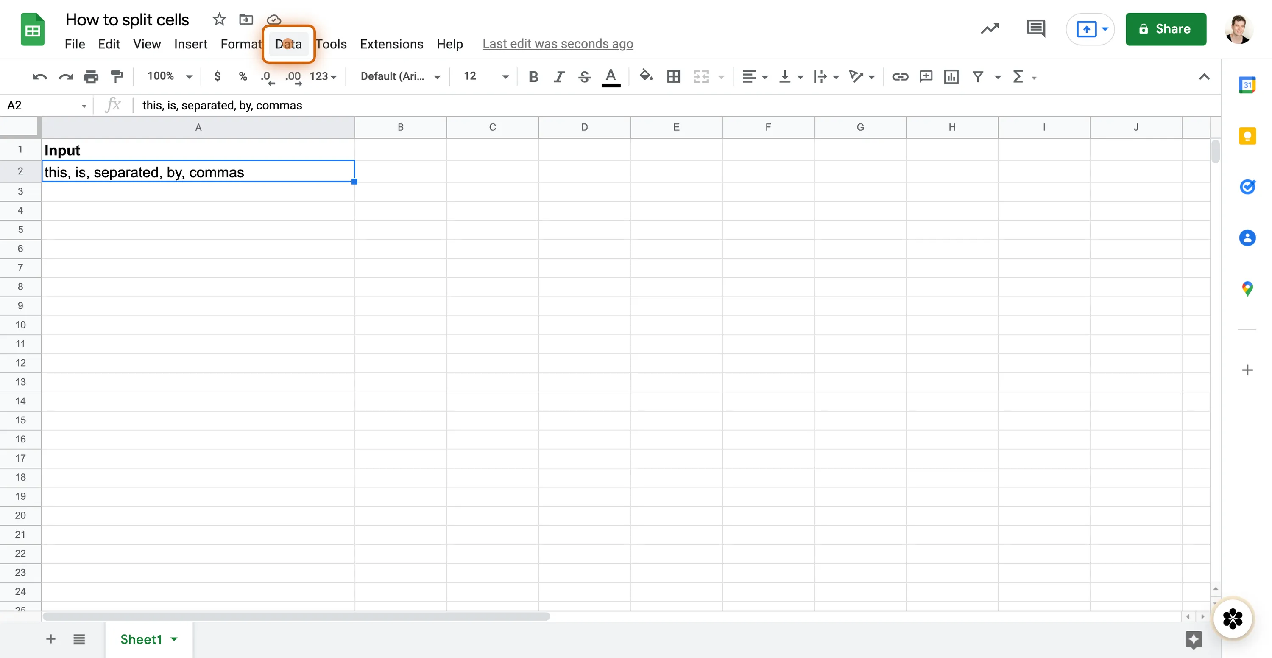Click the Merge cells icon

701,76
